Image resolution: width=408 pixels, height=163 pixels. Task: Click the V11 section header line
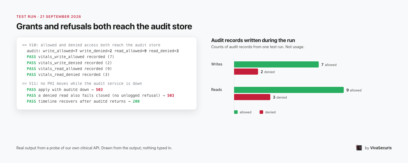click(x=82, y=84)
